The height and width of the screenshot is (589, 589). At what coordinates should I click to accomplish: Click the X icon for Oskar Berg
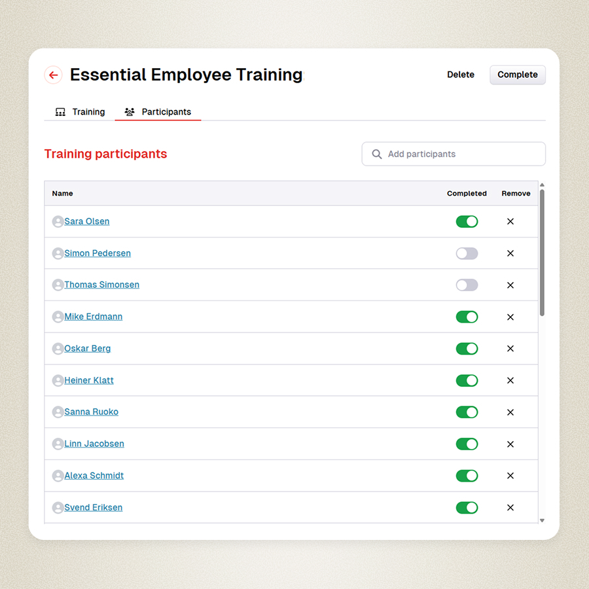[x=510, y=349]
